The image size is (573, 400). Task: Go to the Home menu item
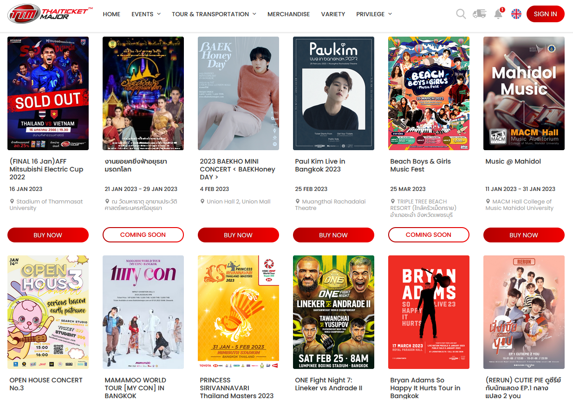tap(111, 14)
